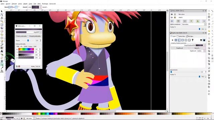Set fill to no paint X icon

coord(173,40)
